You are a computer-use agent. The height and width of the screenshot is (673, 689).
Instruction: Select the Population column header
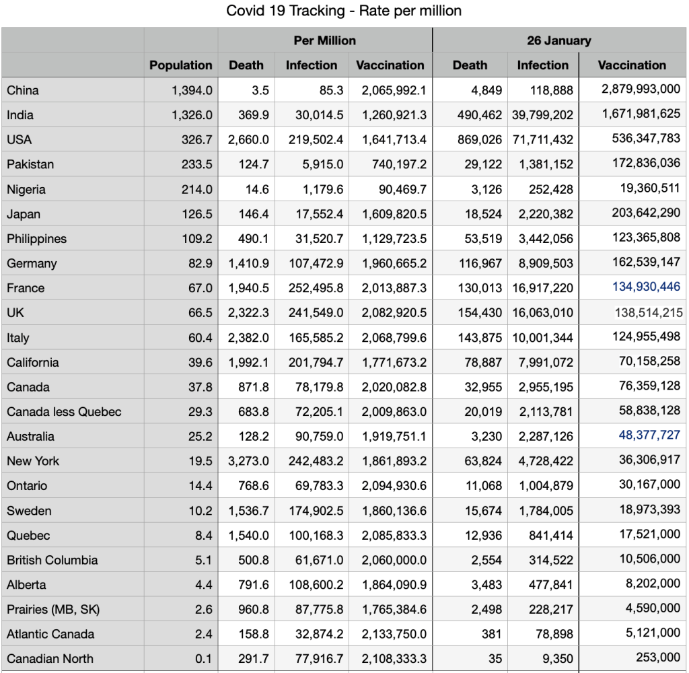[180, 65]
